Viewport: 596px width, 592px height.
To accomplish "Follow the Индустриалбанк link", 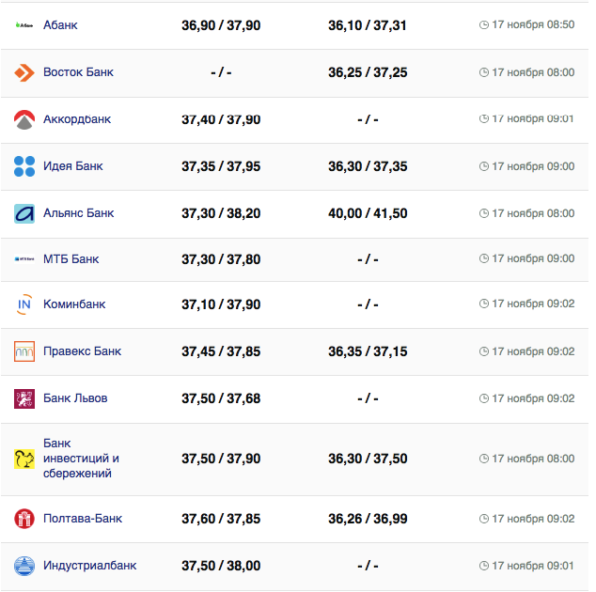I will (89, 566).
